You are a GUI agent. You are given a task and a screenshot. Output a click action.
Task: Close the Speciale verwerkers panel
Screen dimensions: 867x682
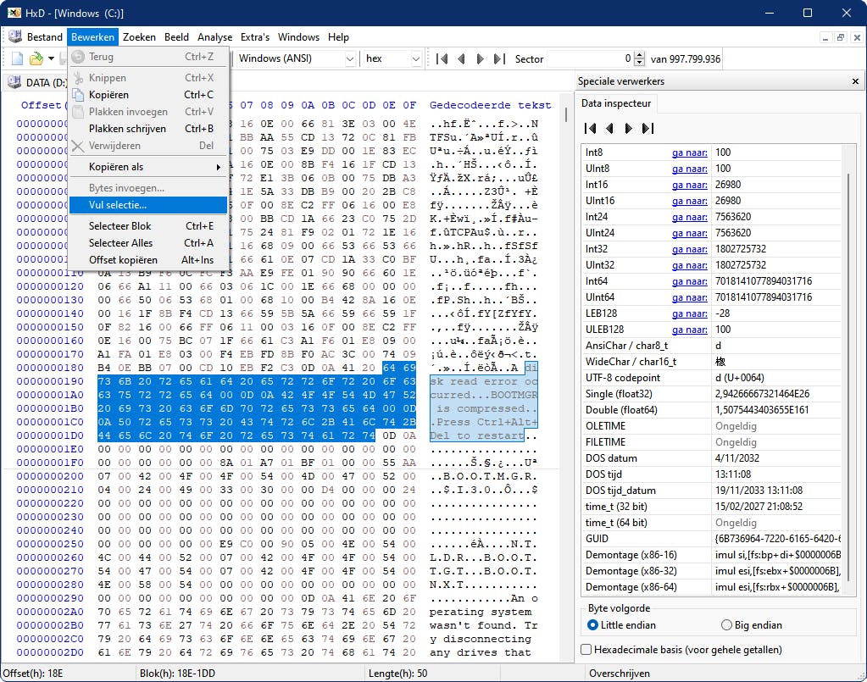coord(855,81)
